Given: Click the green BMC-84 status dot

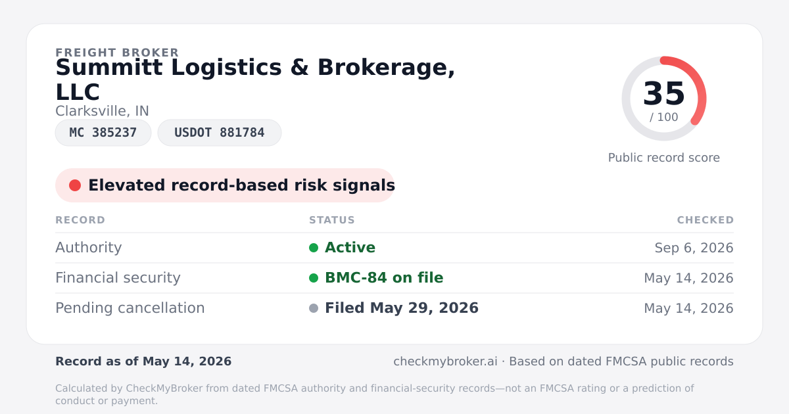Looking at the screenshot, I should click(314, 278).
